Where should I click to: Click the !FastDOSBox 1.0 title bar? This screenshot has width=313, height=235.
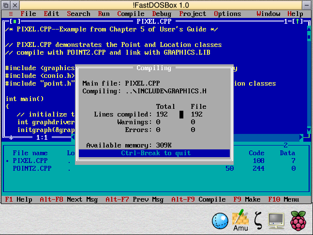[161, 5]
